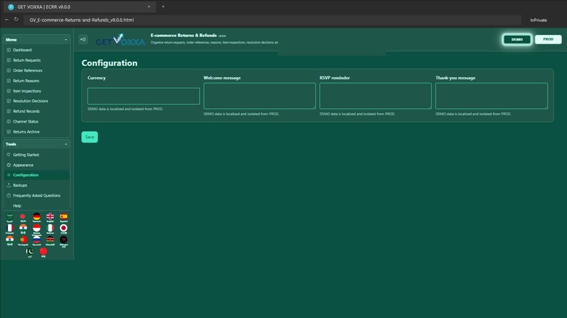
Task: Pick Kiswahili with the Kenya flag
Action: pos(50,240)
